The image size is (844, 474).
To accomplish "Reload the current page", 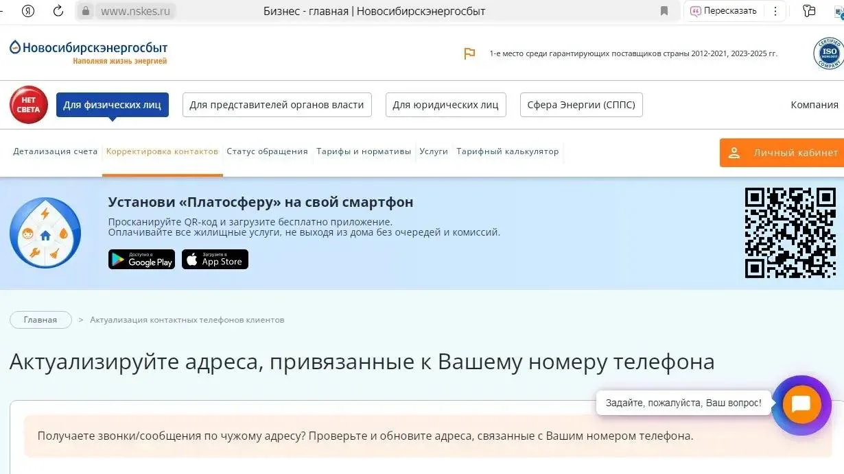I will (x=59, y=11).
